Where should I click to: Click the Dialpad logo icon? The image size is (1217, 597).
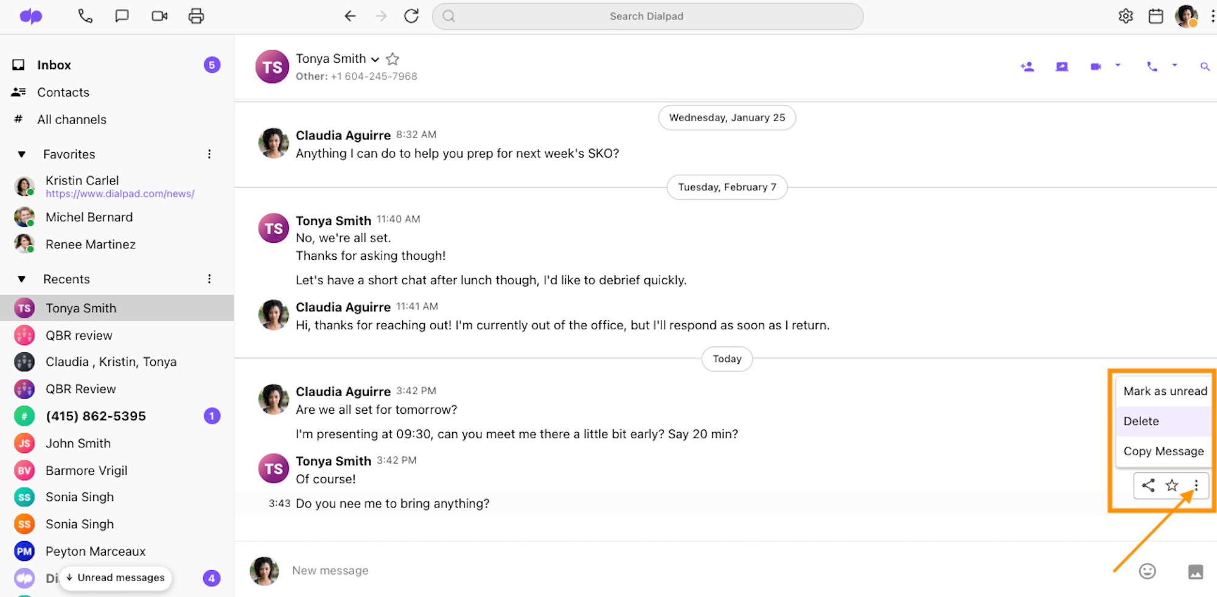coord(30,16)
